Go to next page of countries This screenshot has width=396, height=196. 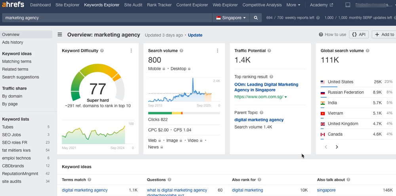(337, 147)
